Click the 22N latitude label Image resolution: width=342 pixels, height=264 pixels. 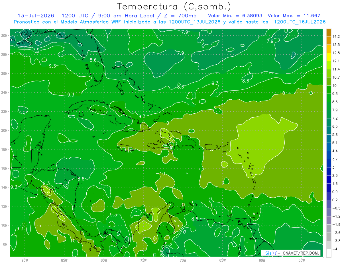coord(4,111)
